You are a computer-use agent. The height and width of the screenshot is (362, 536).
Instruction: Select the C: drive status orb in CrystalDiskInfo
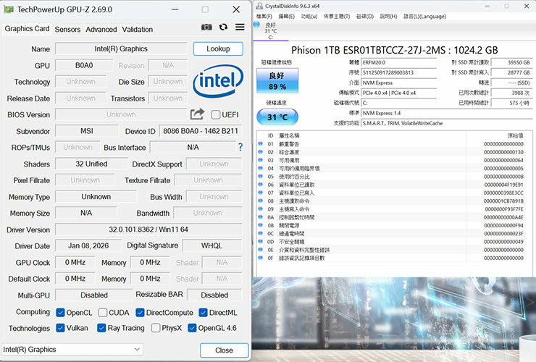(x=256, y=24)
